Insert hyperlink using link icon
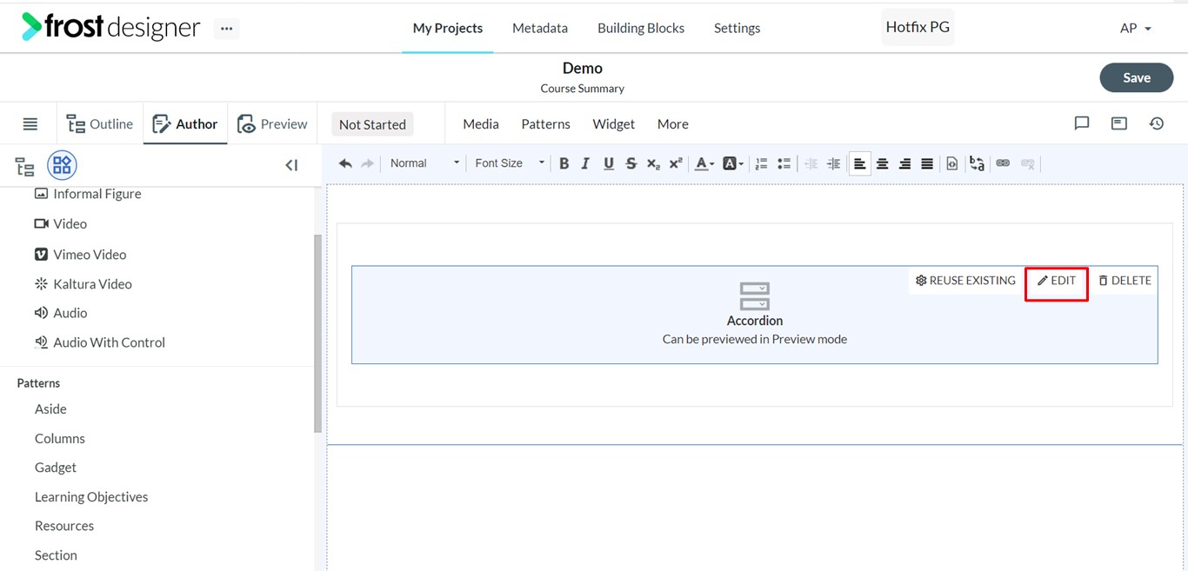This screenshot has width=1188, height=571. (1003, 163)
